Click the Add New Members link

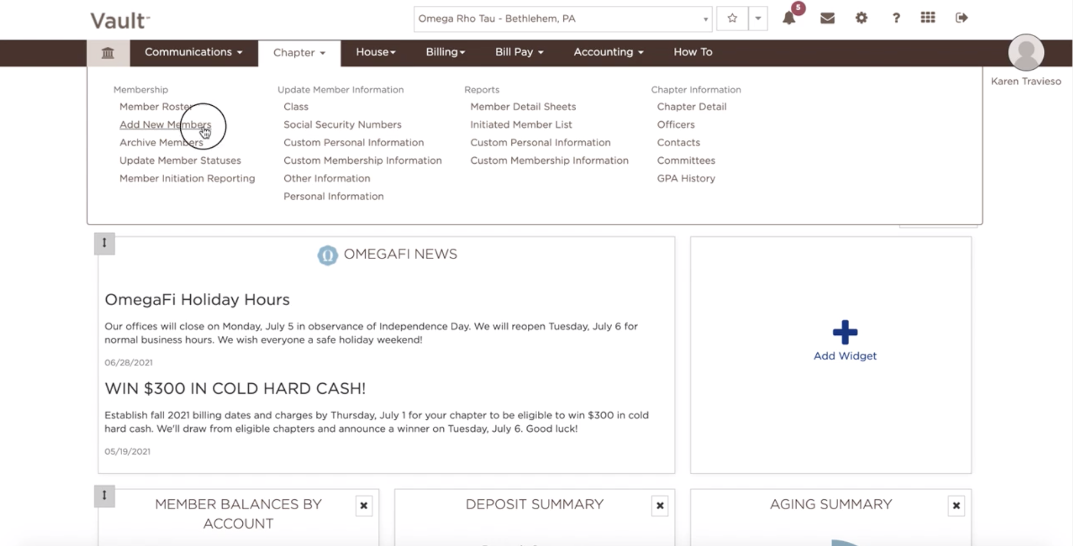(x=165, y=124)
